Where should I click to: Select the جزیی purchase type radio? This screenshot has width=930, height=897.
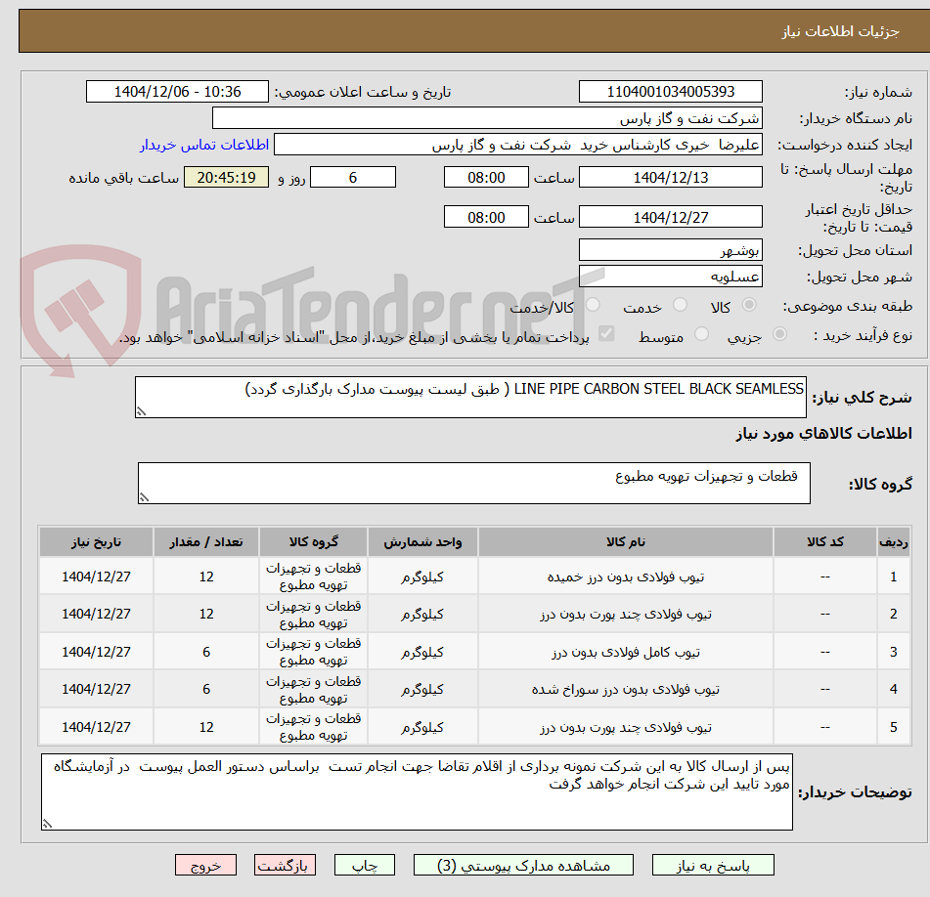[x=779, y=334]
